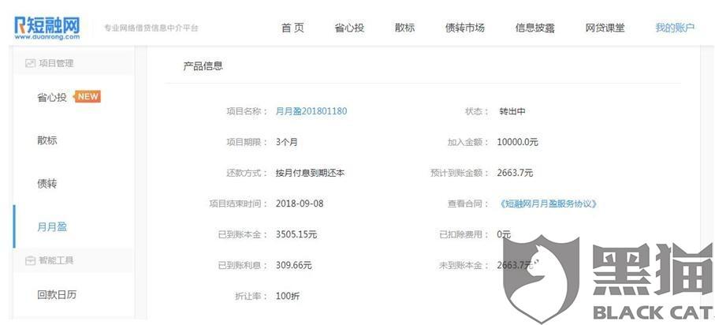Click the 查看合同 label
Image resolution: width=715 pixels, height=325 pixels.
pos(467,204)
